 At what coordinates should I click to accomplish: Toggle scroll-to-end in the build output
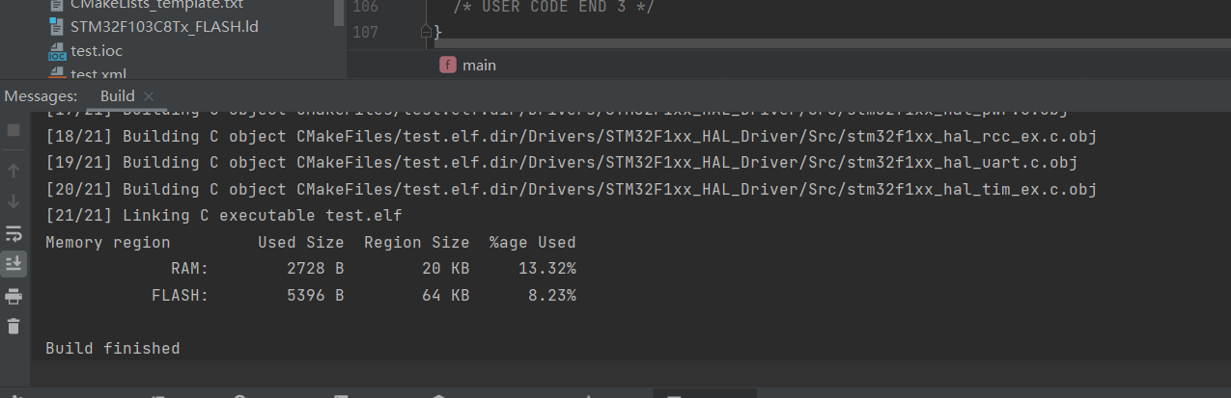[x=14, y=263]
